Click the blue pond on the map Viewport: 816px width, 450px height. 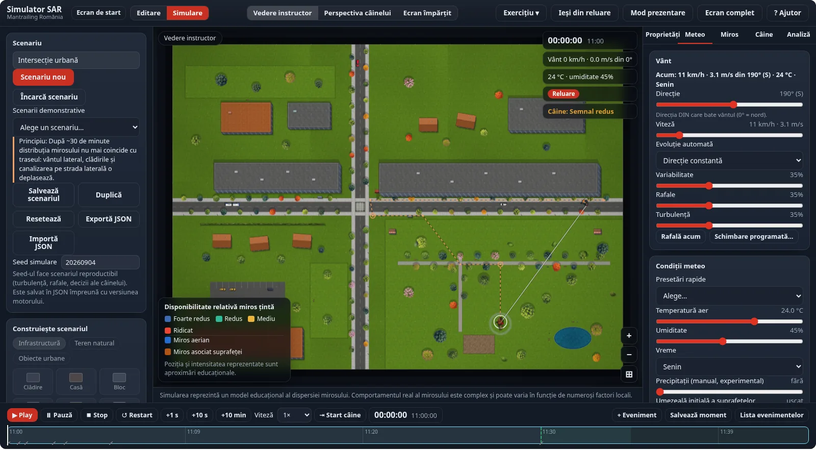tap(572, 338)
